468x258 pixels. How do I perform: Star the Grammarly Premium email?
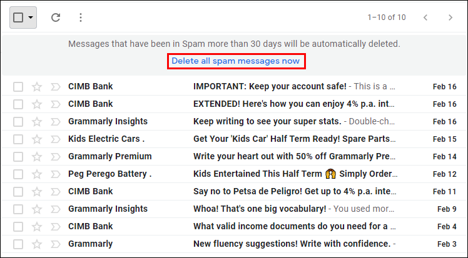[x=37, y=156]
